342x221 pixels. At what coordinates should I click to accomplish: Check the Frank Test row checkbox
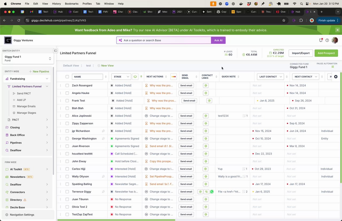67,101
